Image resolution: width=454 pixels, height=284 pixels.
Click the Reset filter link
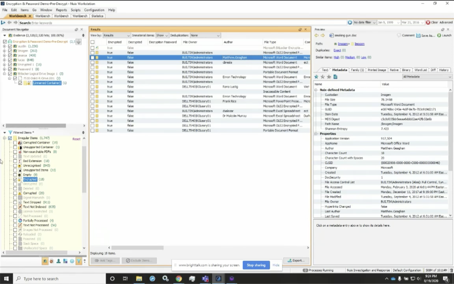point(76,139)
